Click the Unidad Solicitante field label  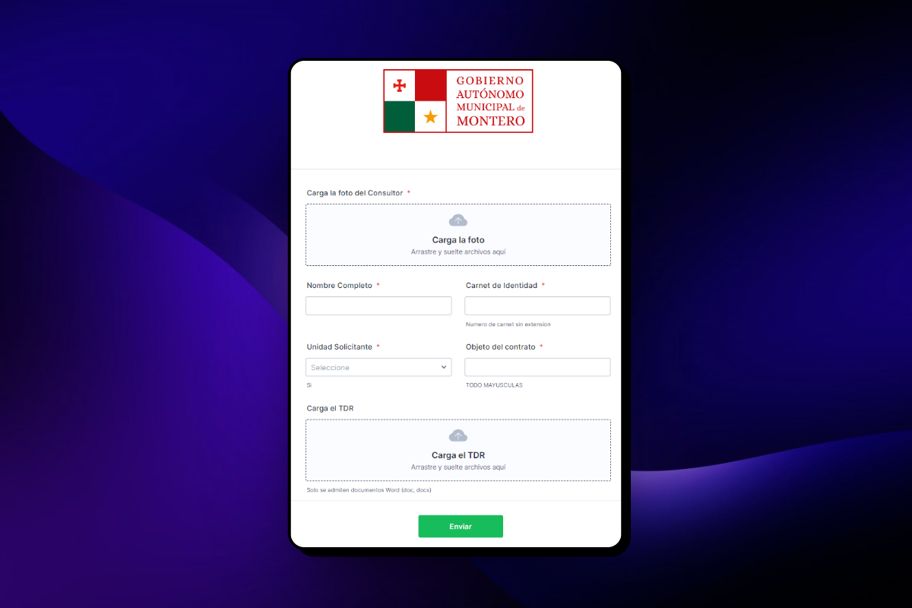coord(340,347)
